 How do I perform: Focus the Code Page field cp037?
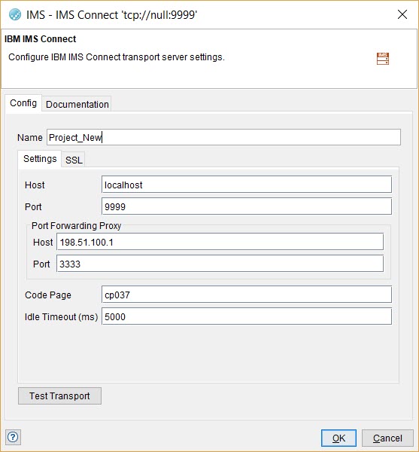click(247, 295)
